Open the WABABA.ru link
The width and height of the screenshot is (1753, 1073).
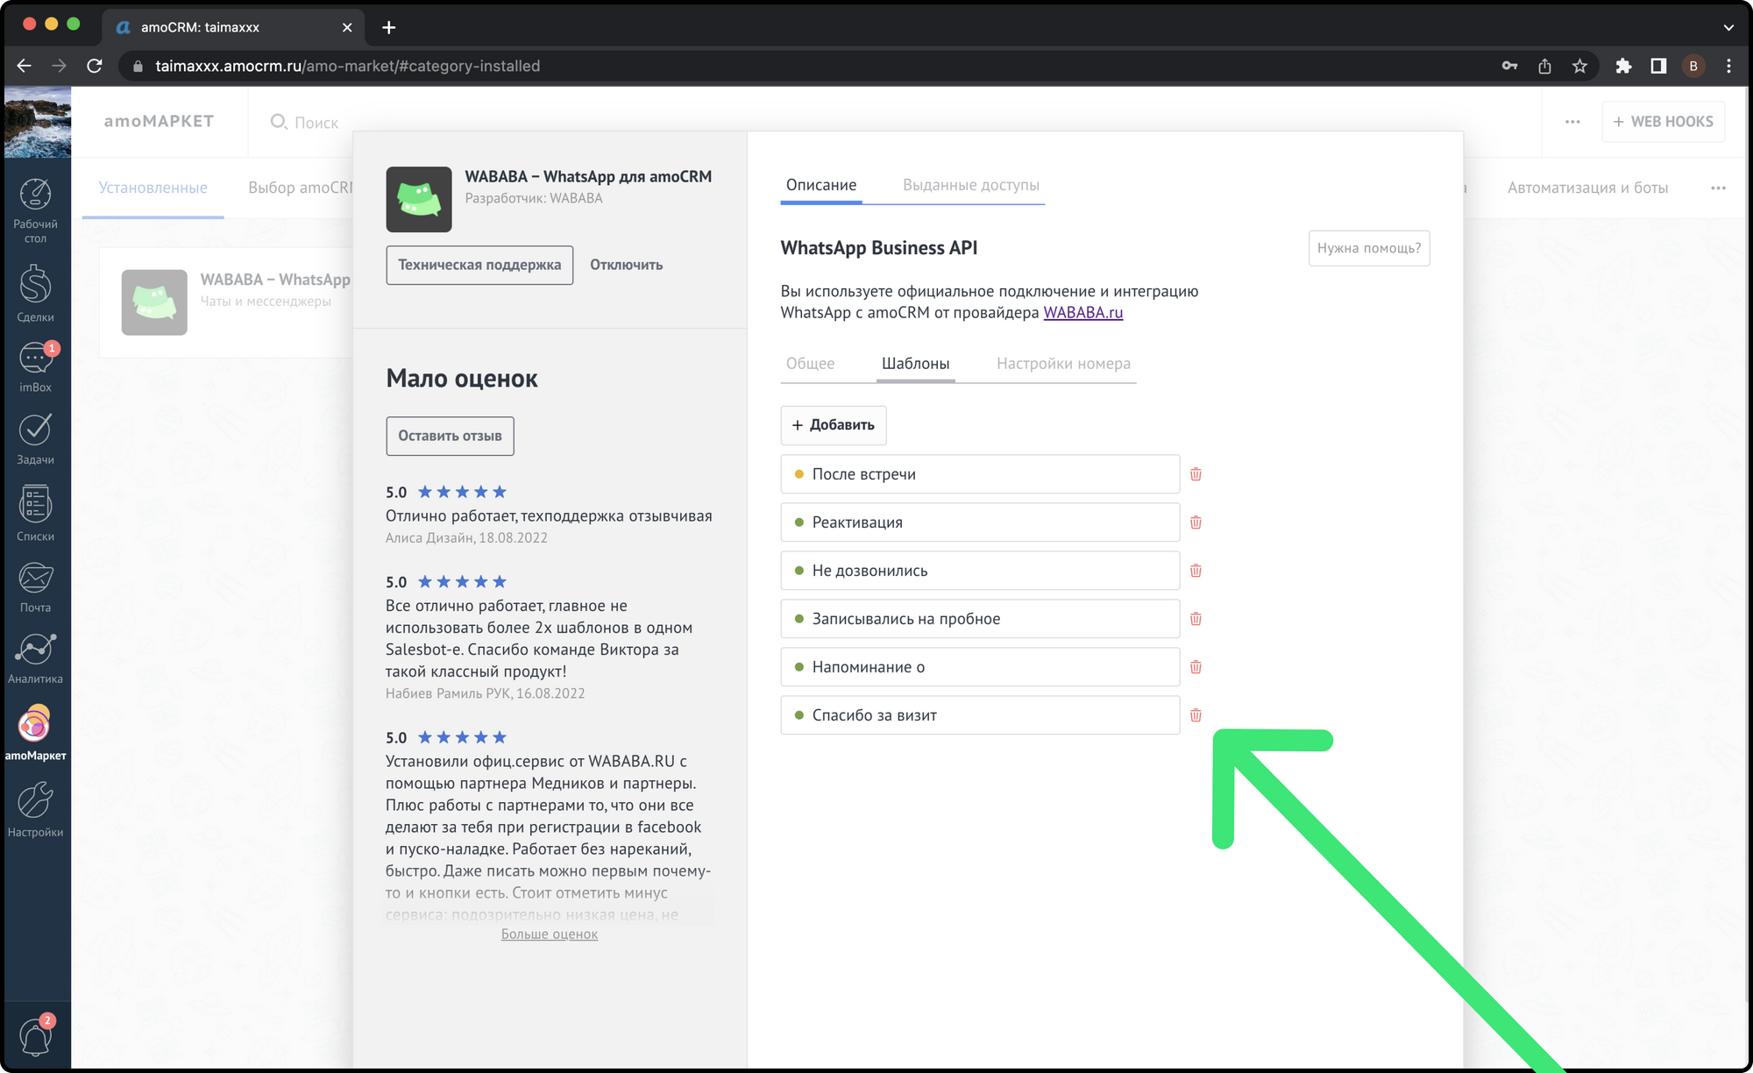point(1082,312)
